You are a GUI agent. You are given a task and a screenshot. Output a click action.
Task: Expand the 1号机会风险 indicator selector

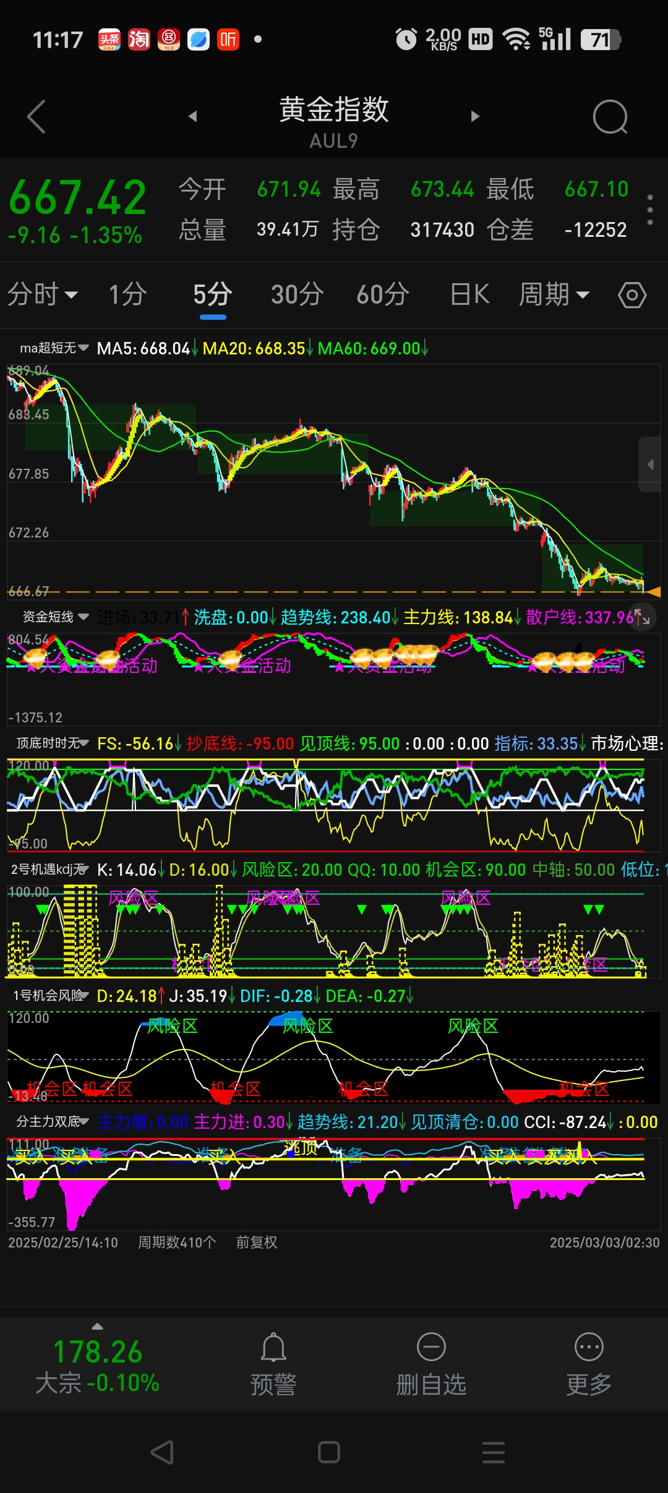(51, 996)
